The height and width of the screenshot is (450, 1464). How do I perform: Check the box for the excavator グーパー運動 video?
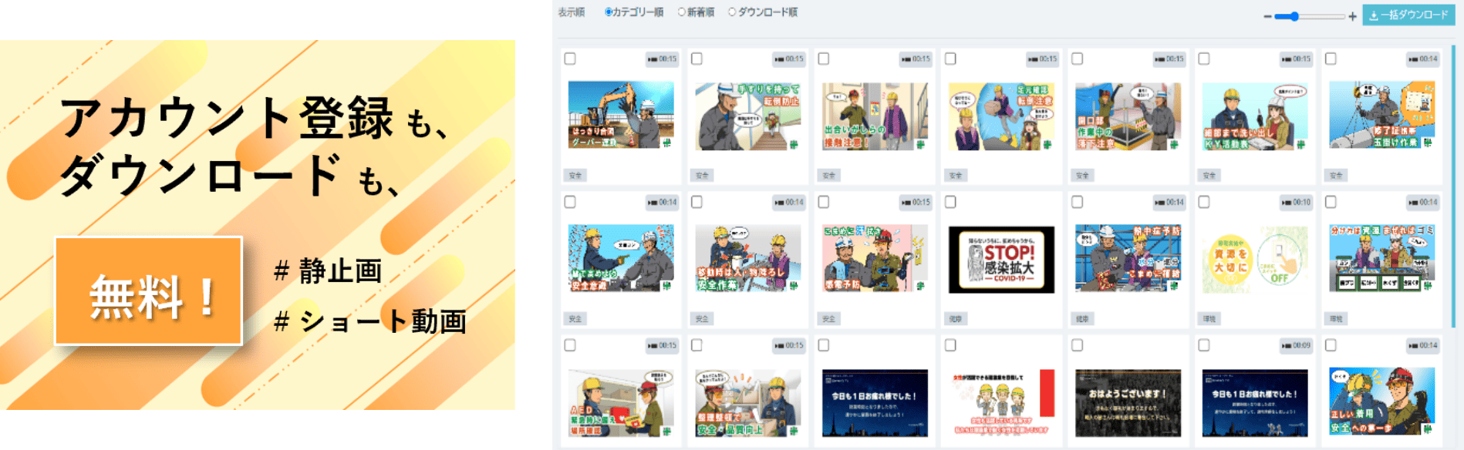[570, 59]
